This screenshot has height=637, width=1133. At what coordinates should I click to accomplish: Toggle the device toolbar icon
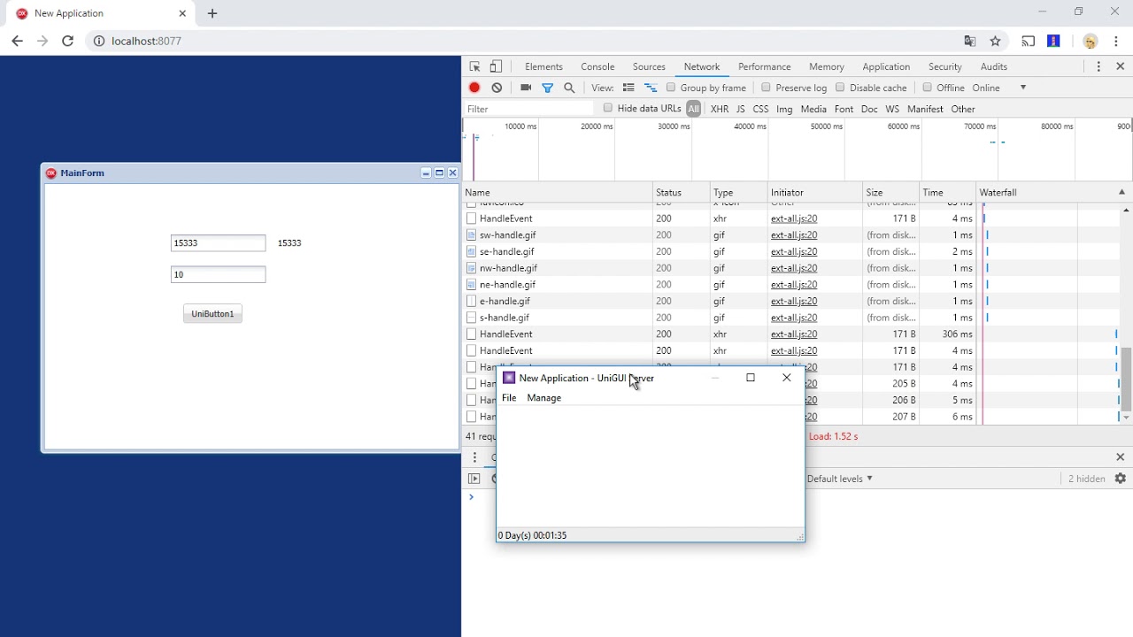click(496, 66)
